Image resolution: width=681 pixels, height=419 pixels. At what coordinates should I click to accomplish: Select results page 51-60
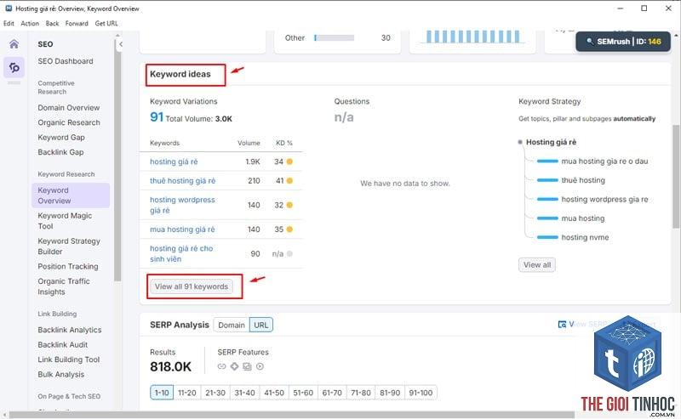pos(303,393)
